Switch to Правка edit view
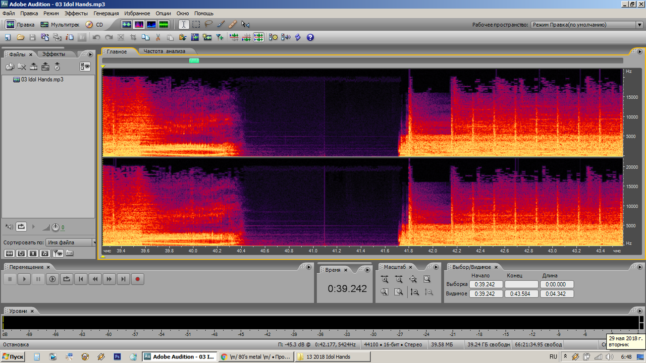The width and height of the screenshot is (646, 363). (x=20, y=24)
